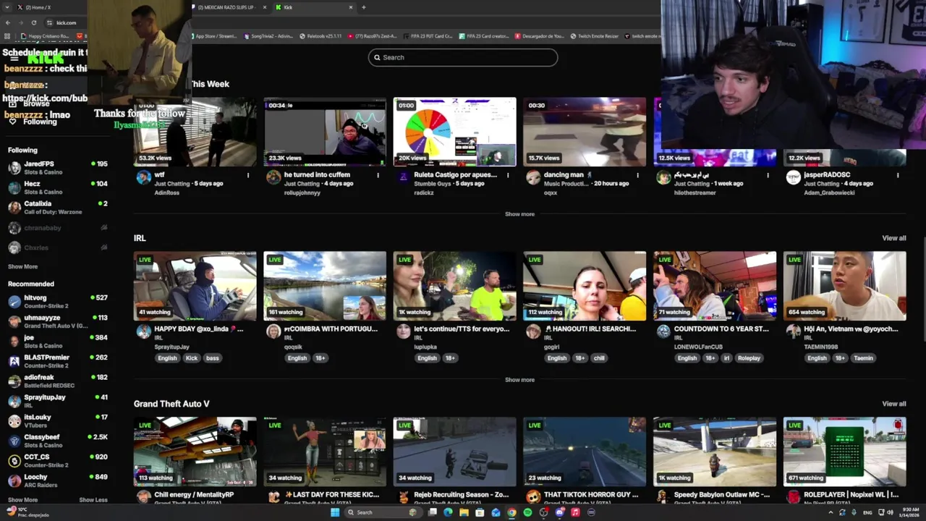Show more clips under This Week
926x521 pixels.
[519, 214]
